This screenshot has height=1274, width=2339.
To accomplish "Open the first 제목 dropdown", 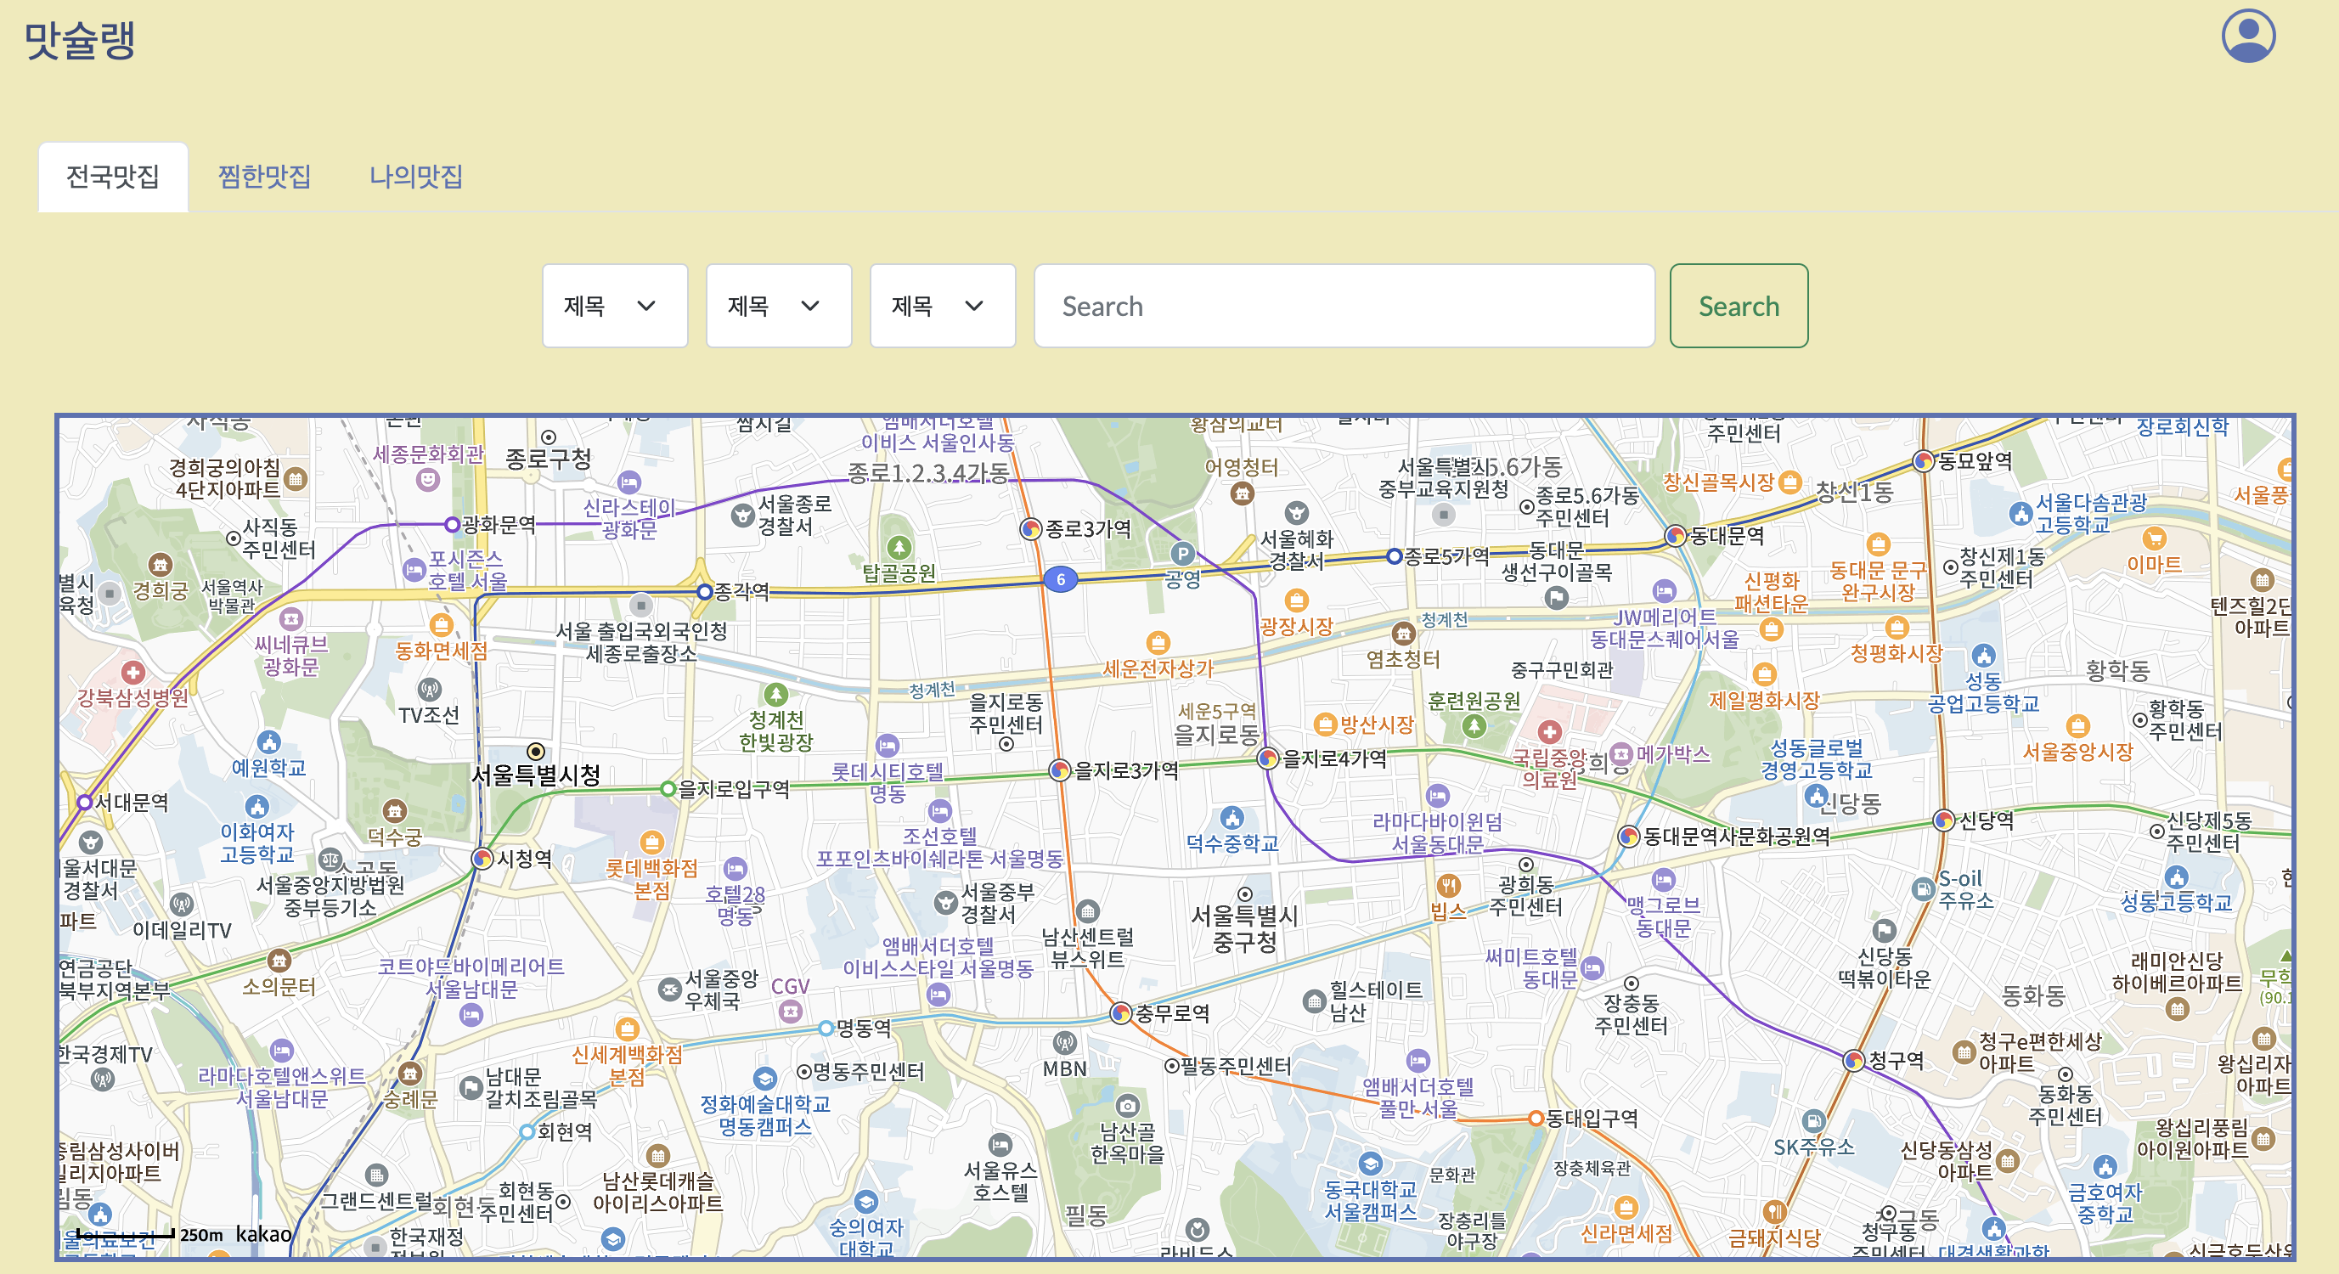I will click(x=615, y=306).
